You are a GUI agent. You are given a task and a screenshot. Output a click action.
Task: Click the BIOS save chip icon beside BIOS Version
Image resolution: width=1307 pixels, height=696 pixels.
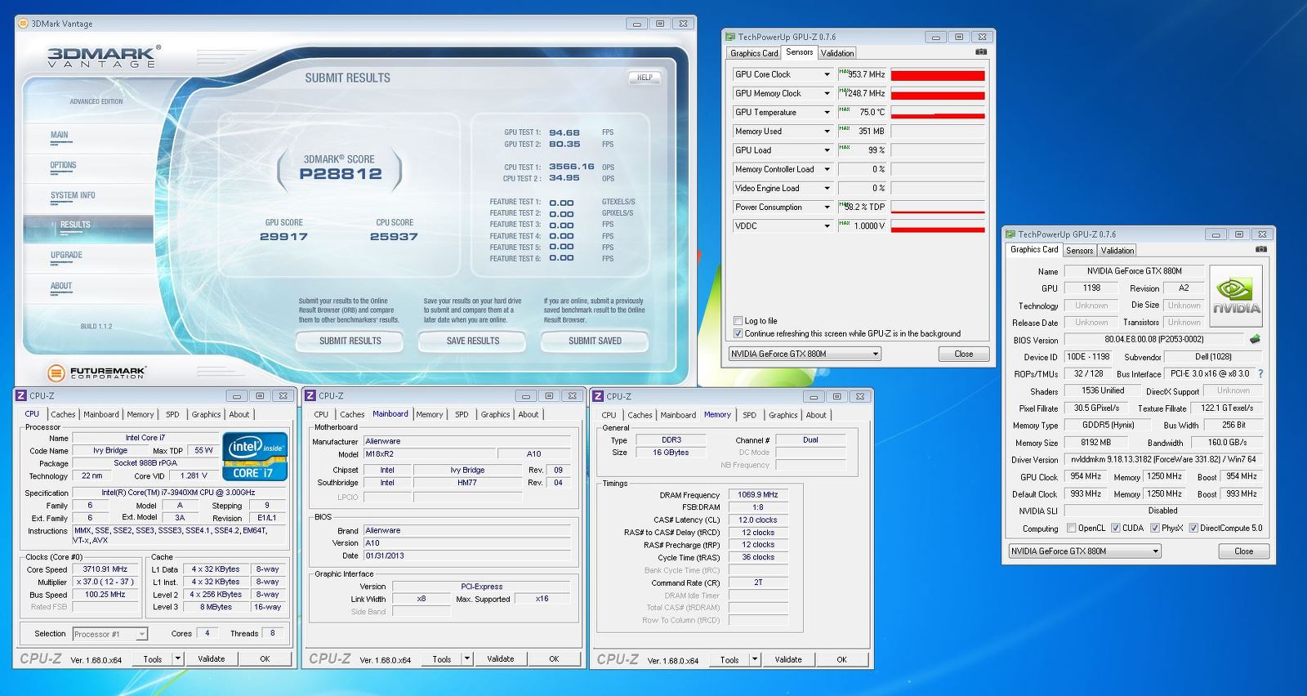pos(1255,339)
